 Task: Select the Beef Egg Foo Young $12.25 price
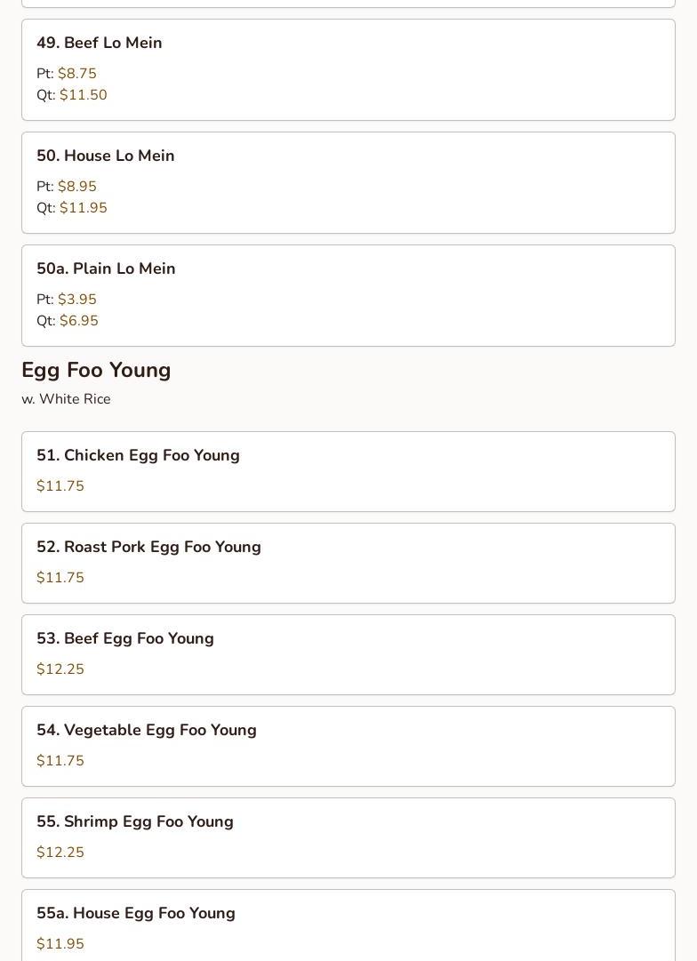60,669
